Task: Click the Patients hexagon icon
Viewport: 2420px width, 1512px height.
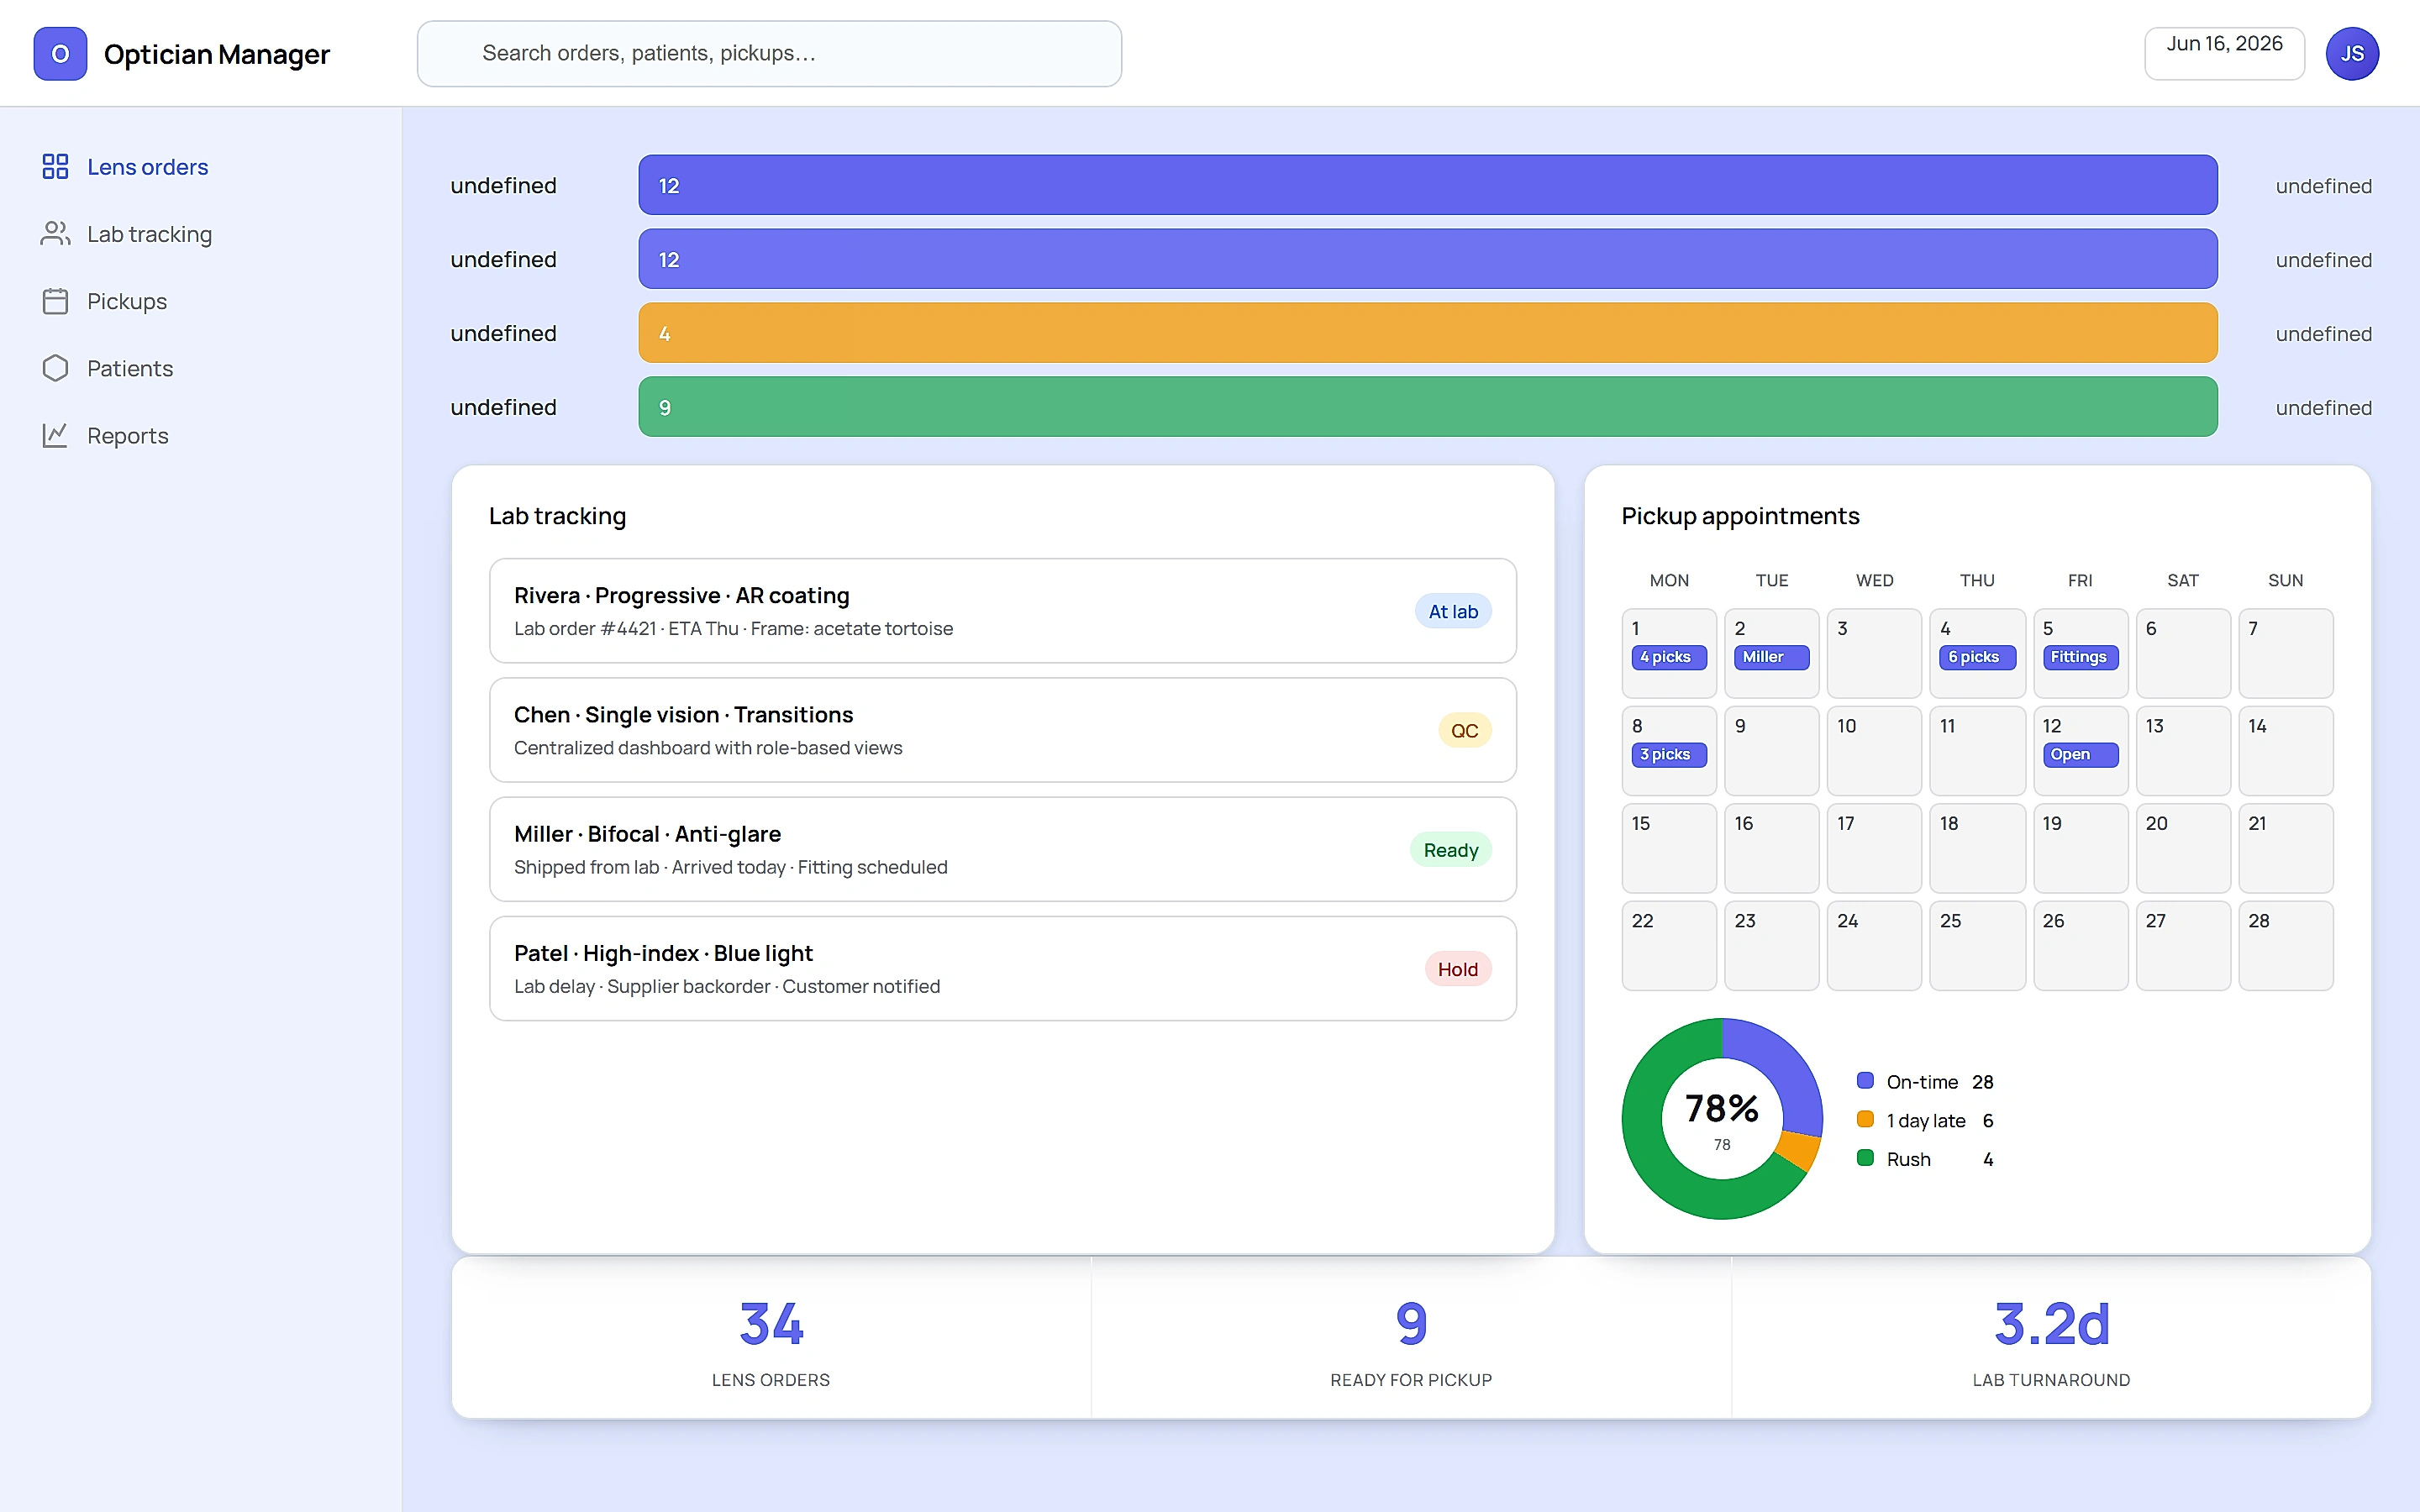Action: (55, 368)
